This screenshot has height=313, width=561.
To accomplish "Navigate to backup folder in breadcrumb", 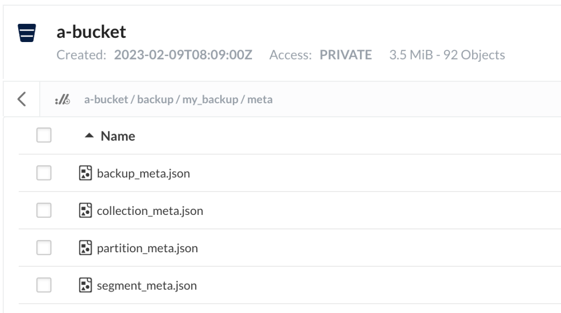I will click(155, 100).
